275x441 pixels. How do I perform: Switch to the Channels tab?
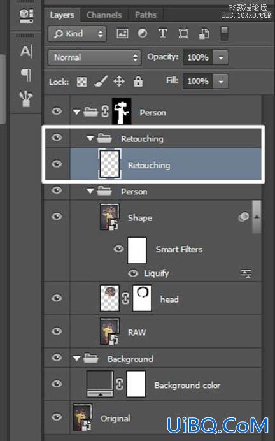(x=104, y=15)
